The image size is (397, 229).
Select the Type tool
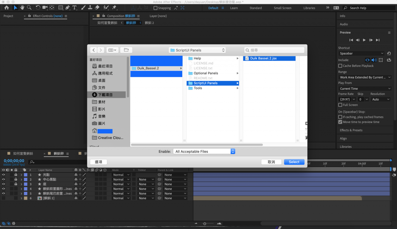click(74, 8)
